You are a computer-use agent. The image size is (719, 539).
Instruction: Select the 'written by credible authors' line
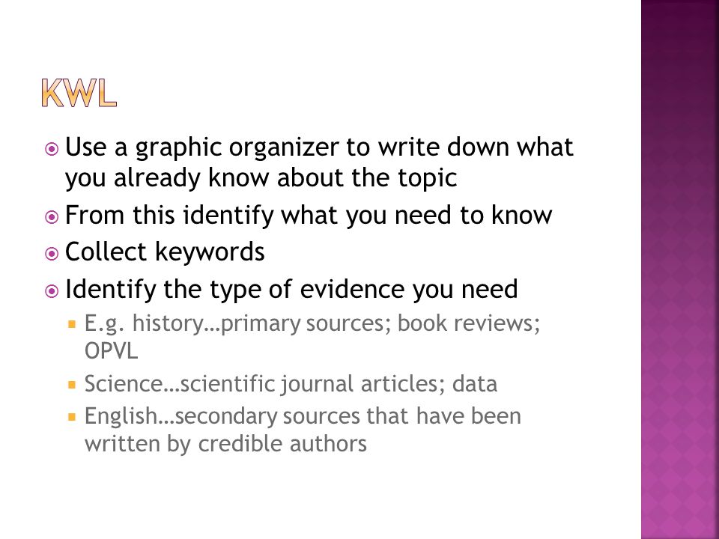(x=225, y=444)
